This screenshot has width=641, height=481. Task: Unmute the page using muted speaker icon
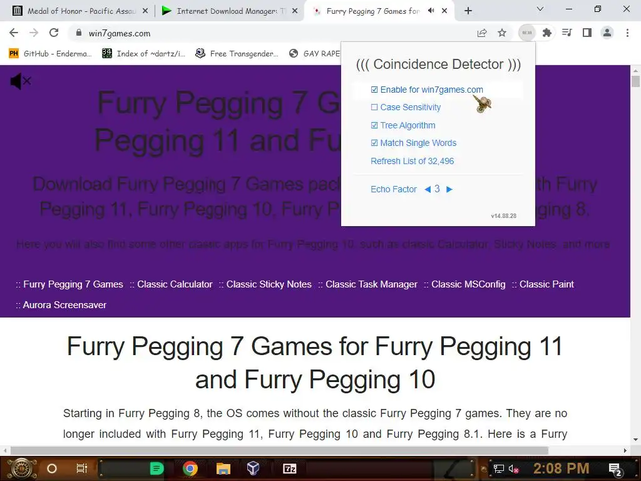coord(21,81)
